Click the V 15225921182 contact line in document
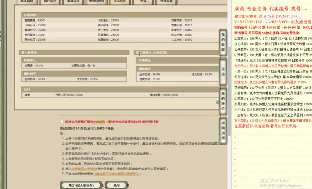312x189 pixels. (273, 22)
